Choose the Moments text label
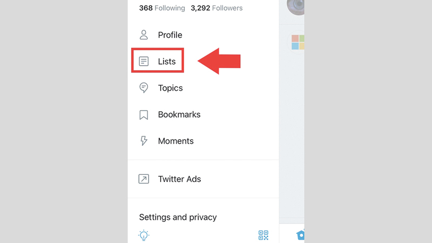The height and width of the screenshot is (243, 432). click(x=175, y=141)
